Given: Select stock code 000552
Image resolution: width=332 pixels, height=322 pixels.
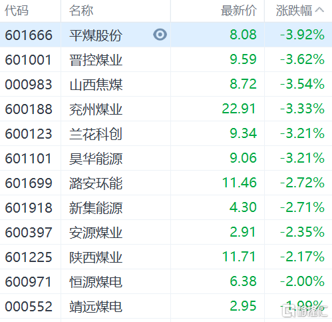Looking at the screenshot, I should point(29,307).
